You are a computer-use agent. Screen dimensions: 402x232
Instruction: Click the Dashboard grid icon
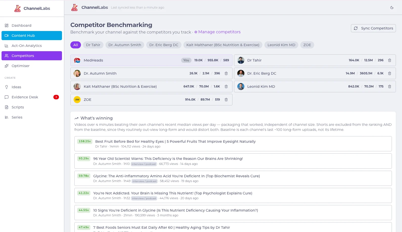7,25
